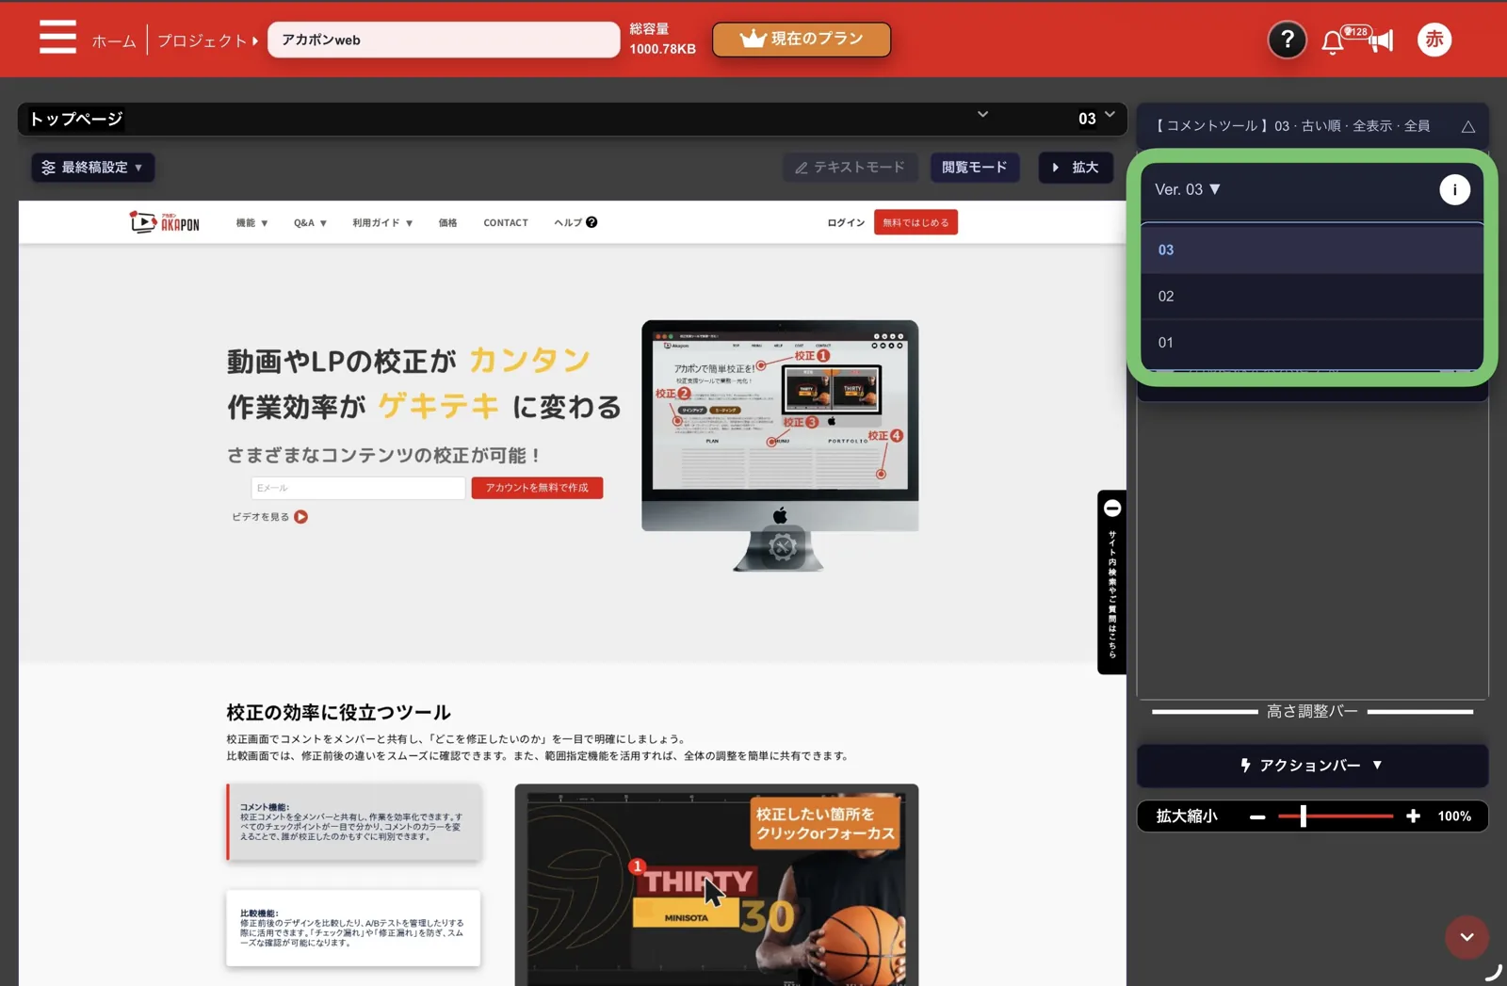The width and height of the screenshot is (1507, 986).
Task: Open the megaphone announcements icon
Action: click(1381, 40)
